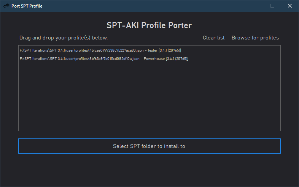Close the Port SPT Profile window
This screenshot has height=187, width=299.
(x=290, y=6)
